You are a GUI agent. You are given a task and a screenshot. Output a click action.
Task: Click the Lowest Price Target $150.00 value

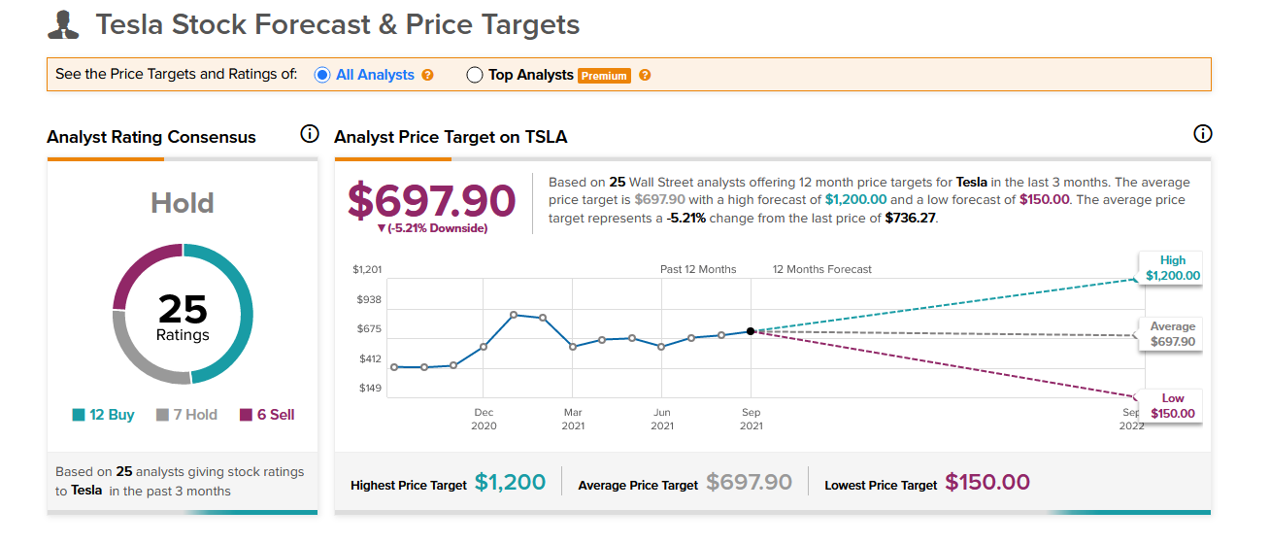coord(986,482)
